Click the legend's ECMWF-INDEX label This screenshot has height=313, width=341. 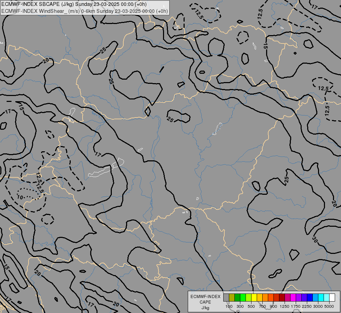point(205,297)
